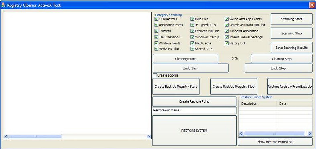
Task: Show Restore Points List button
Action: click(x=275, y=142)
